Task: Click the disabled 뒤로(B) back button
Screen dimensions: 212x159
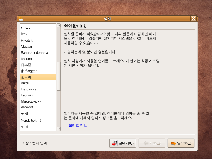Action: (152, 143)
